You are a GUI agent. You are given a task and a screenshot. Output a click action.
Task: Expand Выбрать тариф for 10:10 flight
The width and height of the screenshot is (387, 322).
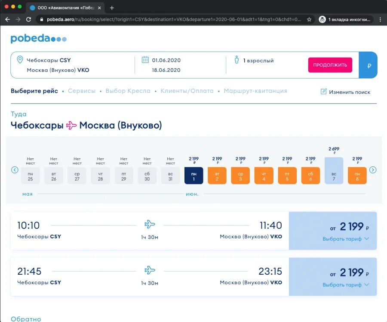(346, 239)
